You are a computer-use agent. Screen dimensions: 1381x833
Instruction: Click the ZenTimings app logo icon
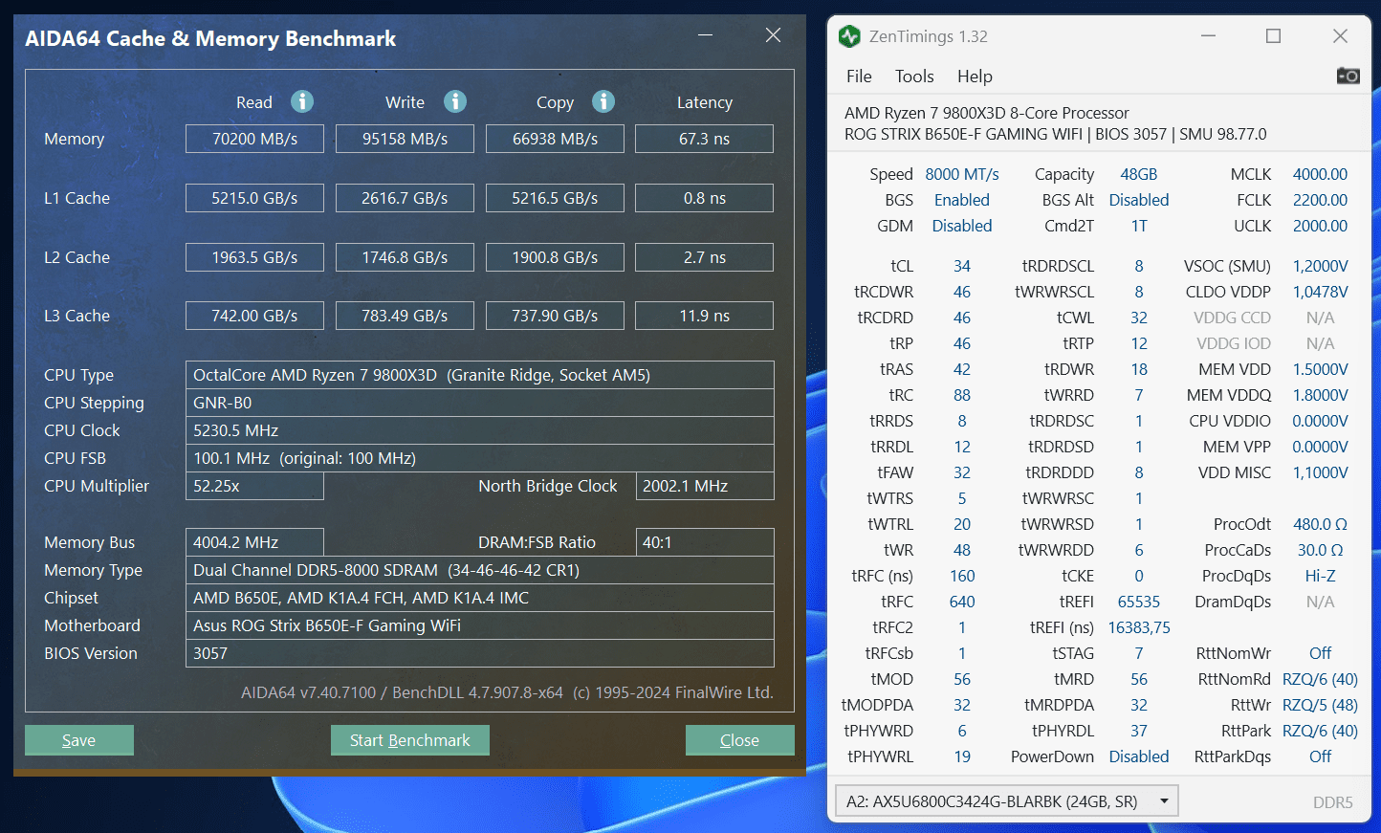[x=849, y=36]
